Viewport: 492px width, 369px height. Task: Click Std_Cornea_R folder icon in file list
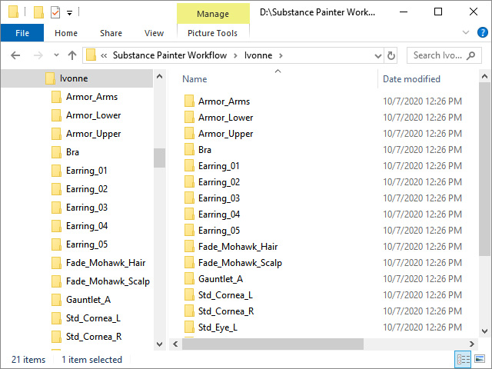click(x=189, y=311)
